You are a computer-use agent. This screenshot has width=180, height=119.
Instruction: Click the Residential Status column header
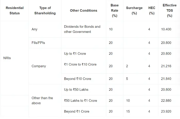point(15,11)
